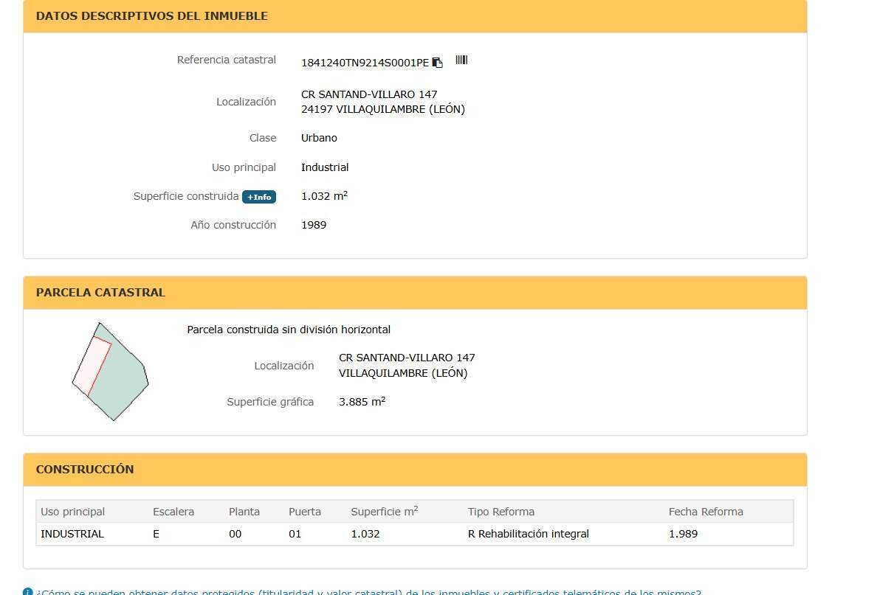Click the Fecha Reforma column header
The width and height of the screenshot is (877, 595).
pyautogui.click(x=706, y=512)
